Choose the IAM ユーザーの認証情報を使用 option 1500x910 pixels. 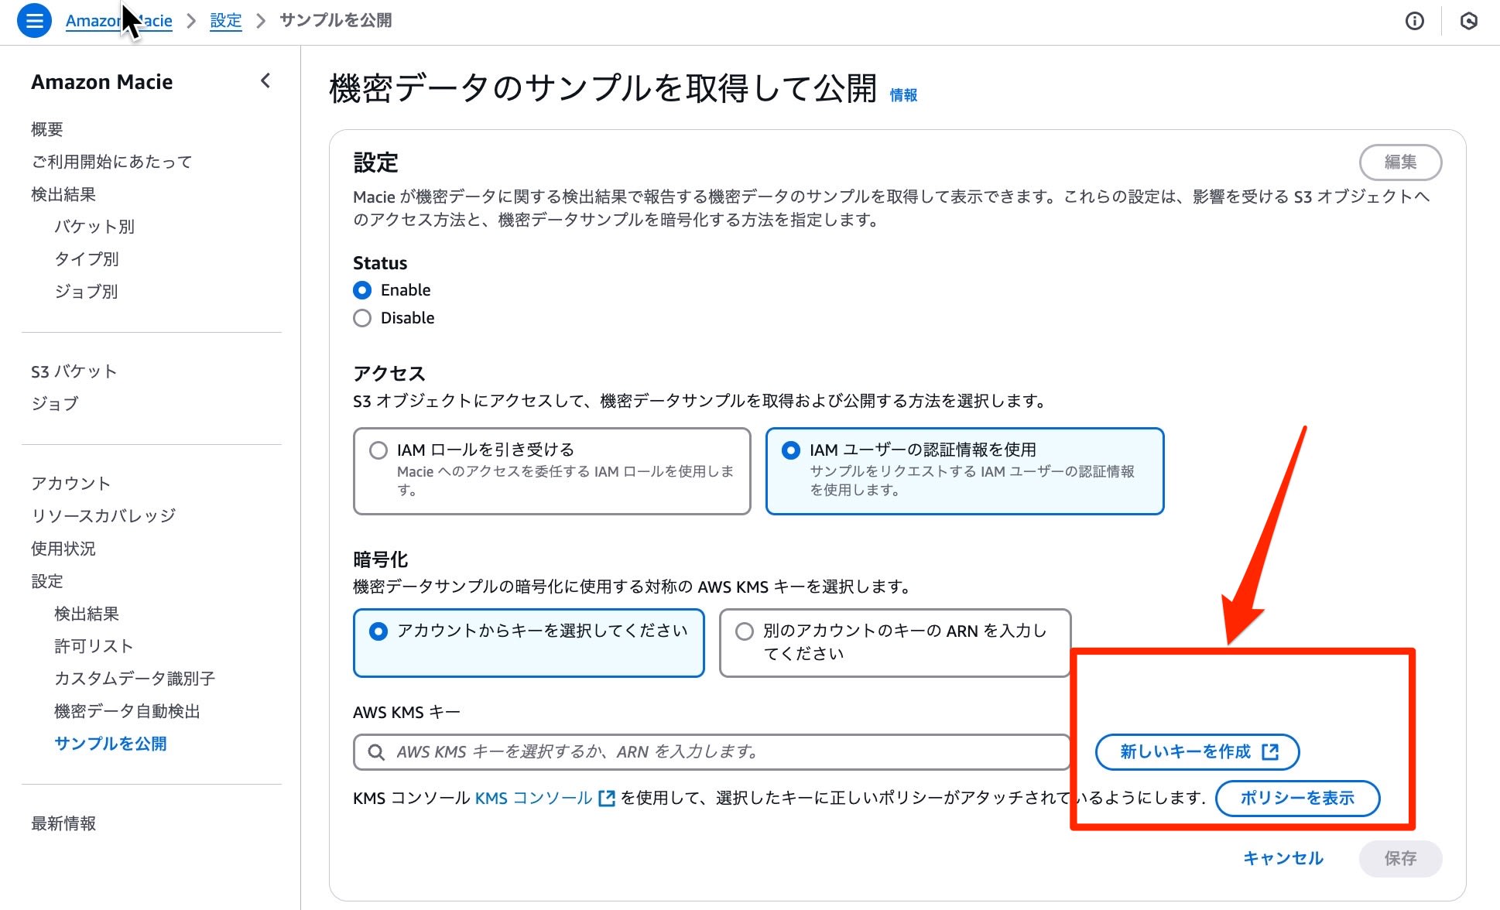pyautogui.click(x=964, y=471)
